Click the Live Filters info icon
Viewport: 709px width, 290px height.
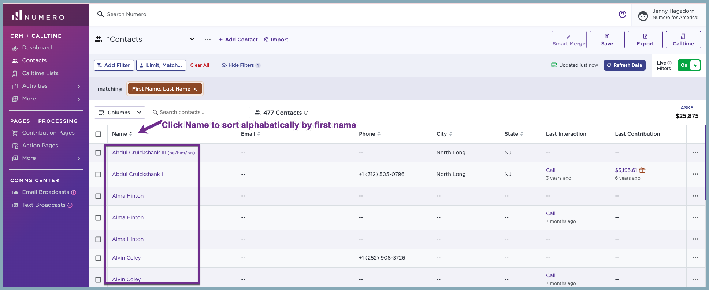(669, 63)
